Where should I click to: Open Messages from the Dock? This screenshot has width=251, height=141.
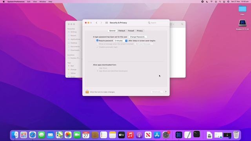tap(42, 135)
